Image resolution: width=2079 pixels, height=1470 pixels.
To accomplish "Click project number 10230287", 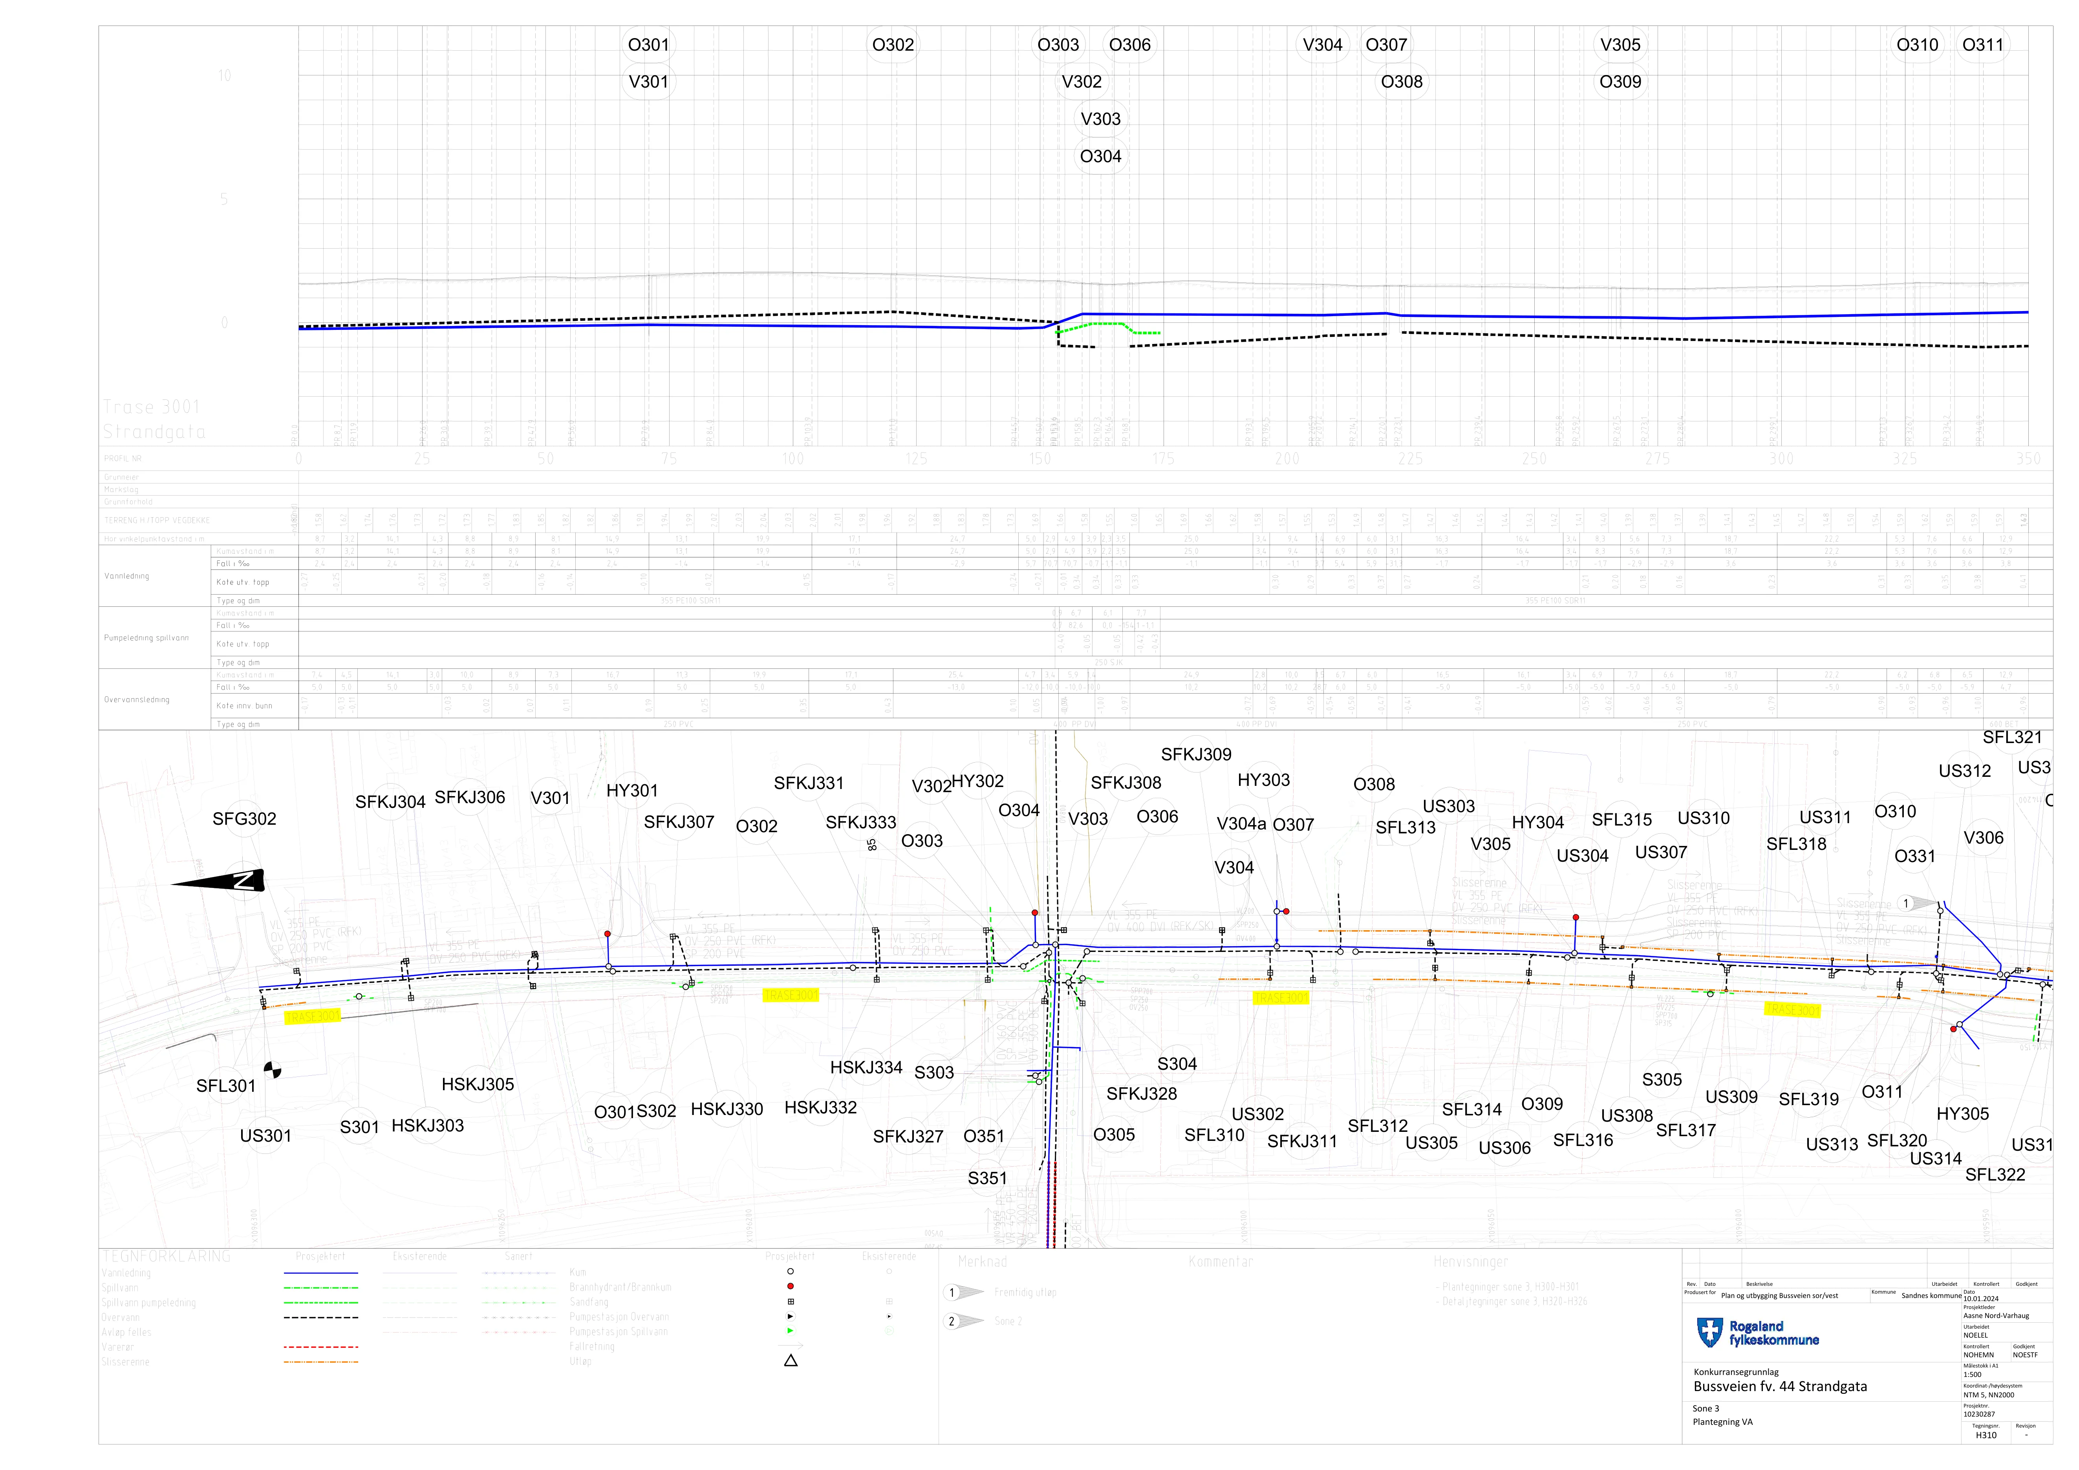I will tap(1978, 1415).
